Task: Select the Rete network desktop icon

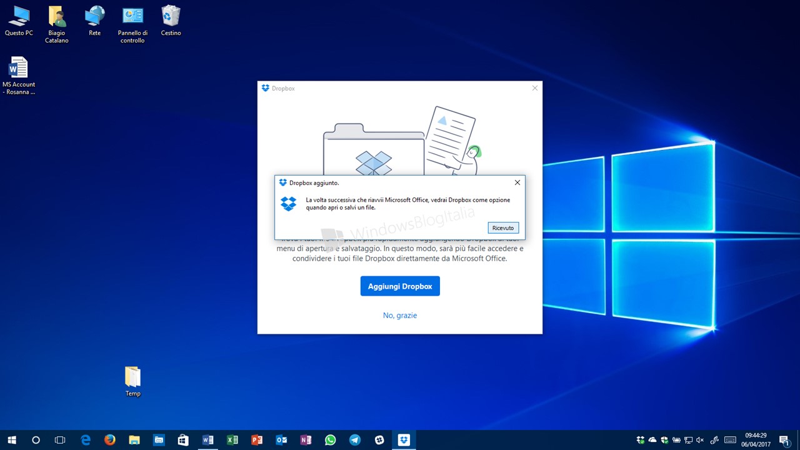Action: tap(95, 21)
